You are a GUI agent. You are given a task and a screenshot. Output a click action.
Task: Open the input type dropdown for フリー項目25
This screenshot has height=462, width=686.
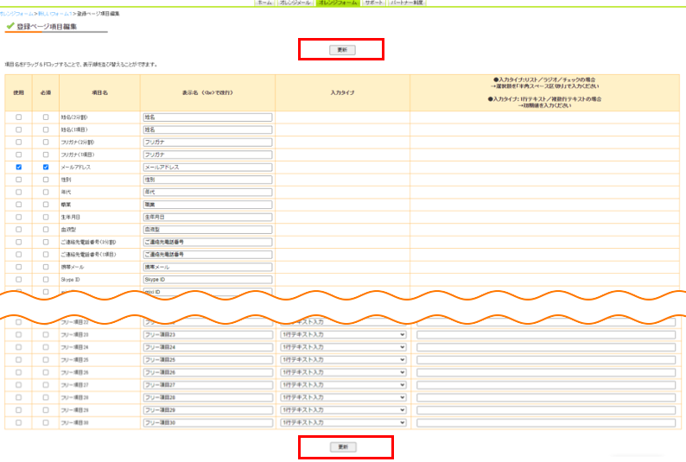343,360
